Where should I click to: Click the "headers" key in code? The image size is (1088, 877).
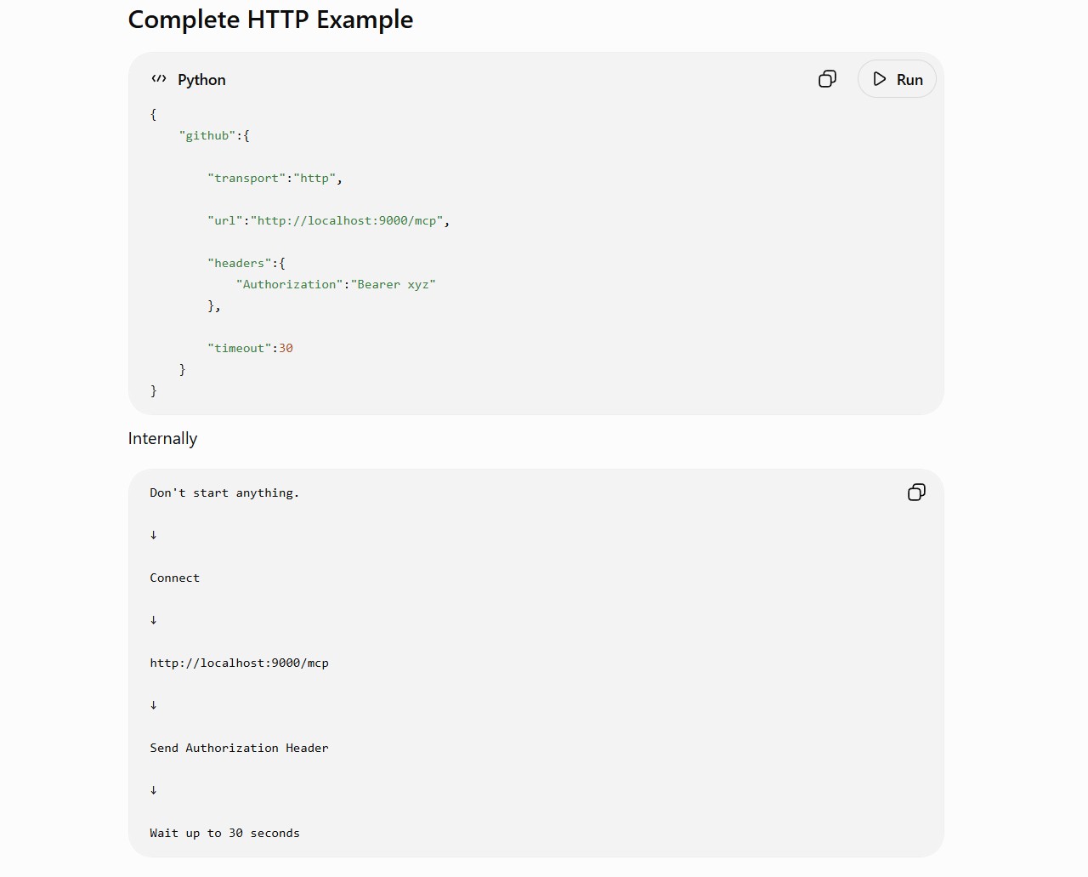[239, 263]
